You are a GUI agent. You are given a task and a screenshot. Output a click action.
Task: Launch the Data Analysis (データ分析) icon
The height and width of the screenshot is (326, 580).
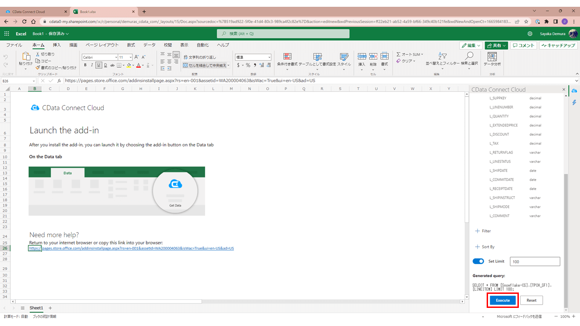click(x=492, y=56)
